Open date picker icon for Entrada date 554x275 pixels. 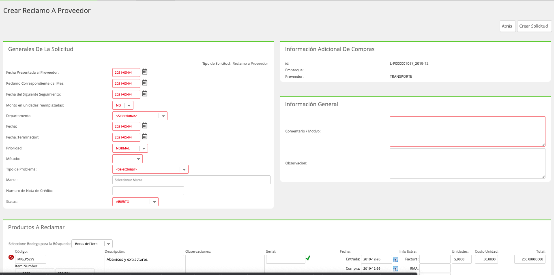[x=396, y=259]
